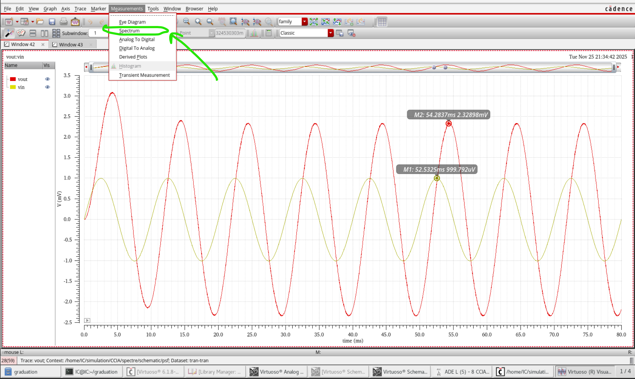Hide the vin trace
635x379 pixels.
coord(47,87)
